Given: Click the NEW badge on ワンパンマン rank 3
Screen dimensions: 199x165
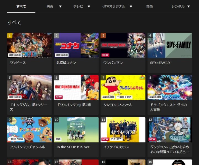Looking at the screenshot, I should [x=105, y=55].
